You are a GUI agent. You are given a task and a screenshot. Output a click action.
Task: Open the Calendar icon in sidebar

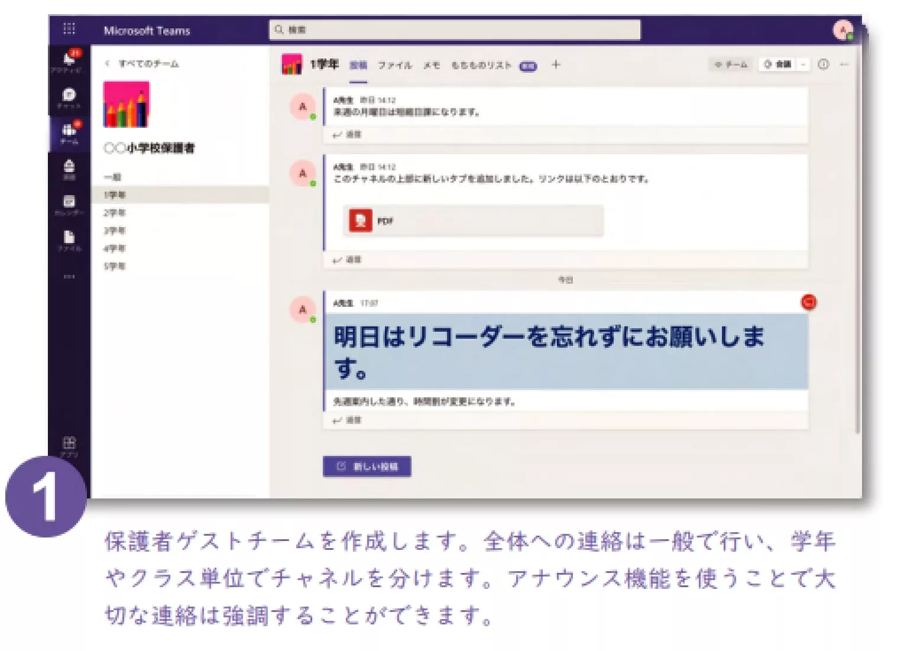coord(69,205)
